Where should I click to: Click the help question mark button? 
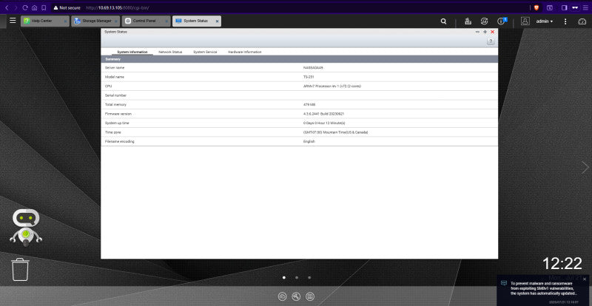click(x=491, y=42)
